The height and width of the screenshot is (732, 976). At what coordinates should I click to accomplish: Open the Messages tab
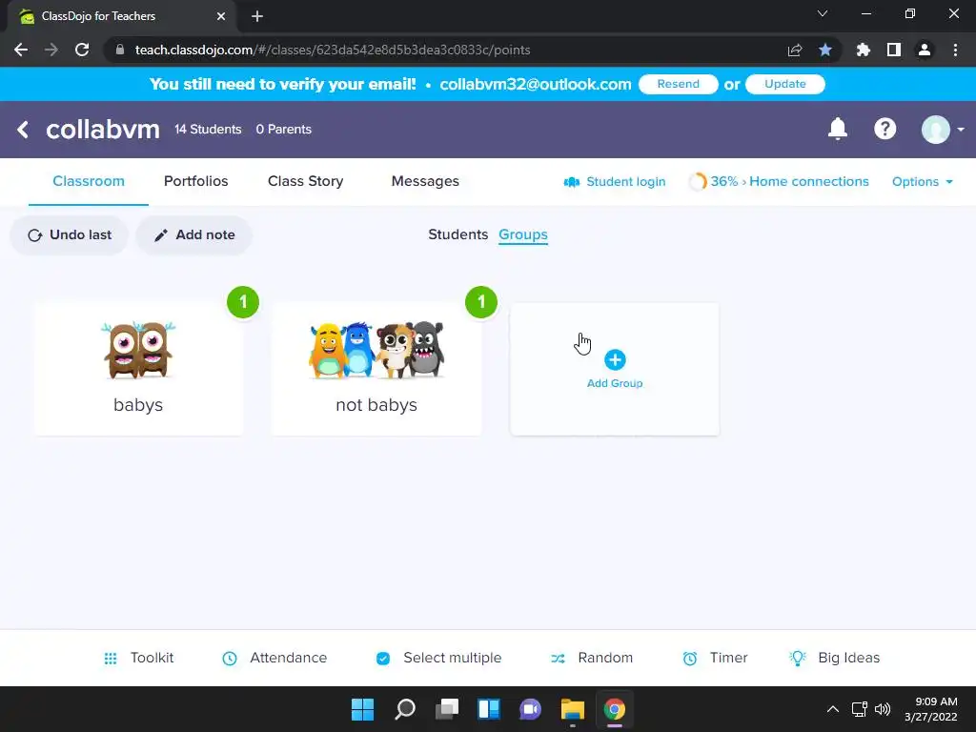point(425,181)
